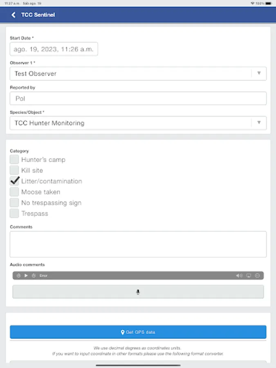Check the Hunter's camp checkbox
The height and width of the screenshot is (368, 276).
(x=15, y=159)
